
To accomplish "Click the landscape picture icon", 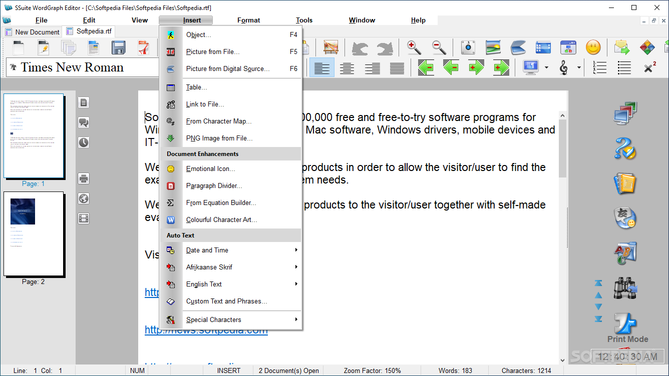I will [493, 47].
